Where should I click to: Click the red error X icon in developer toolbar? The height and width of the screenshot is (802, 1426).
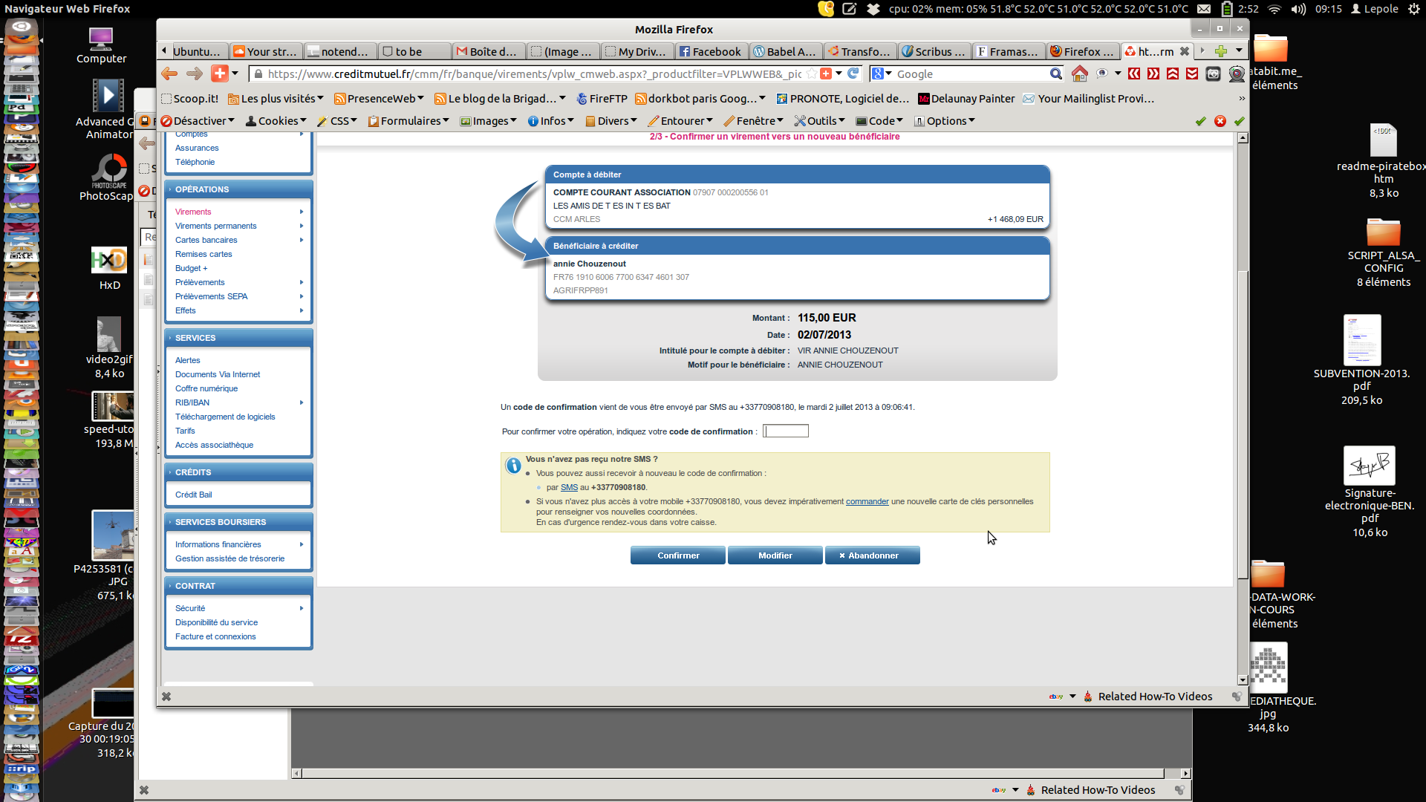1220,121
